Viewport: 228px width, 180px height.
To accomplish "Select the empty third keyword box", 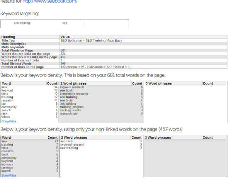I will 107,24.
